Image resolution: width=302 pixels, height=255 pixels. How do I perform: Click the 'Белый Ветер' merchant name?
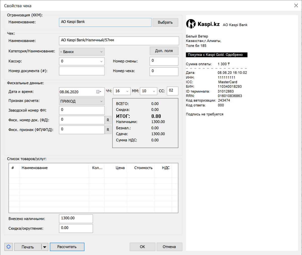click(197, 36)
